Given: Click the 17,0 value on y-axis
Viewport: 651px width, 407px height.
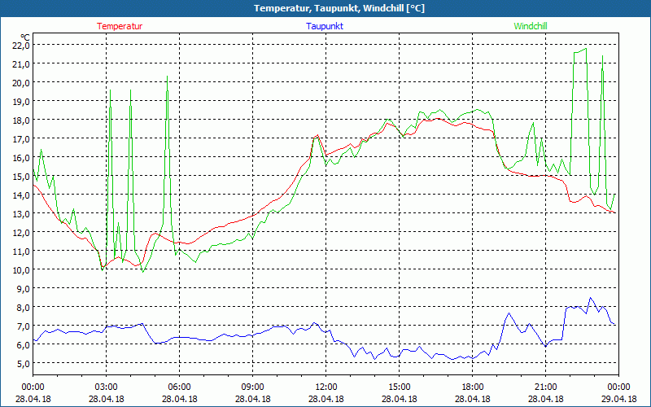Looking at the screenshot, I should (20, 138).
